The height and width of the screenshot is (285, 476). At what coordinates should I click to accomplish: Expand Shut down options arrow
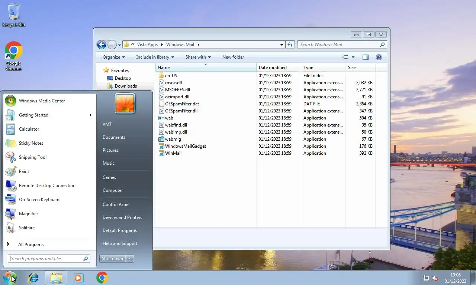130,259
